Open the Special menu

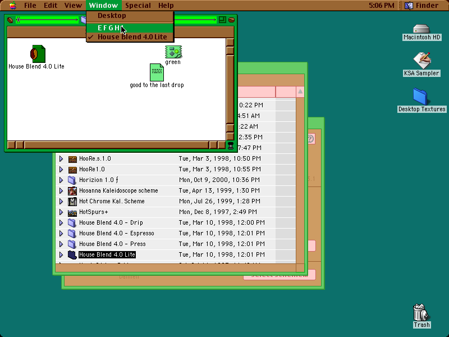tap(138, 5)
